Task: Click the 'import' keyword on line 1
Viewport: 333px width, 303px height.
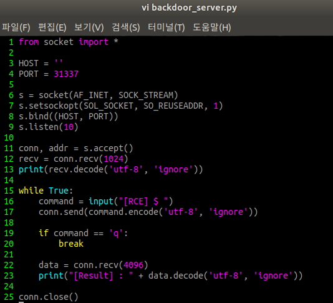Action: click(x=94, y=42)
